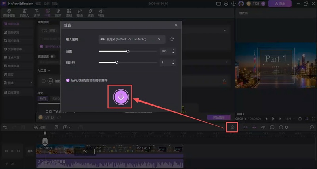The height and width of the screenshot is (169, 317).
Task: Toggle fullscreen preview icon
Action: coord(313,119)
